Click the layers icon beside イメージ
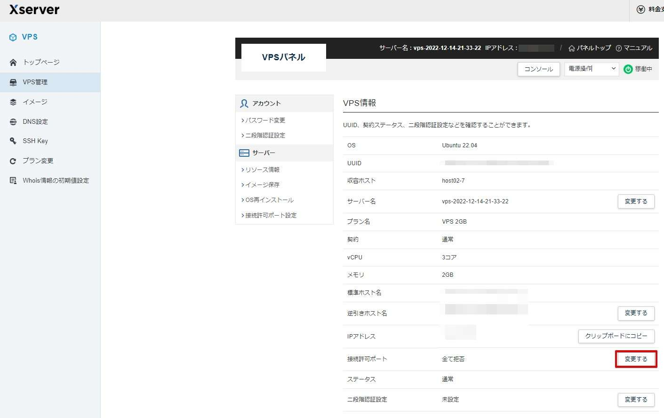 point(13,102)
